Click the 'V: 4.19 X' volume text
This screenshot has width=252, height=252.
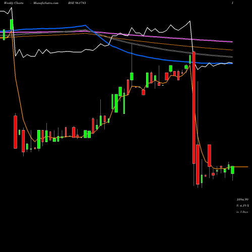[x=242, y=206]
